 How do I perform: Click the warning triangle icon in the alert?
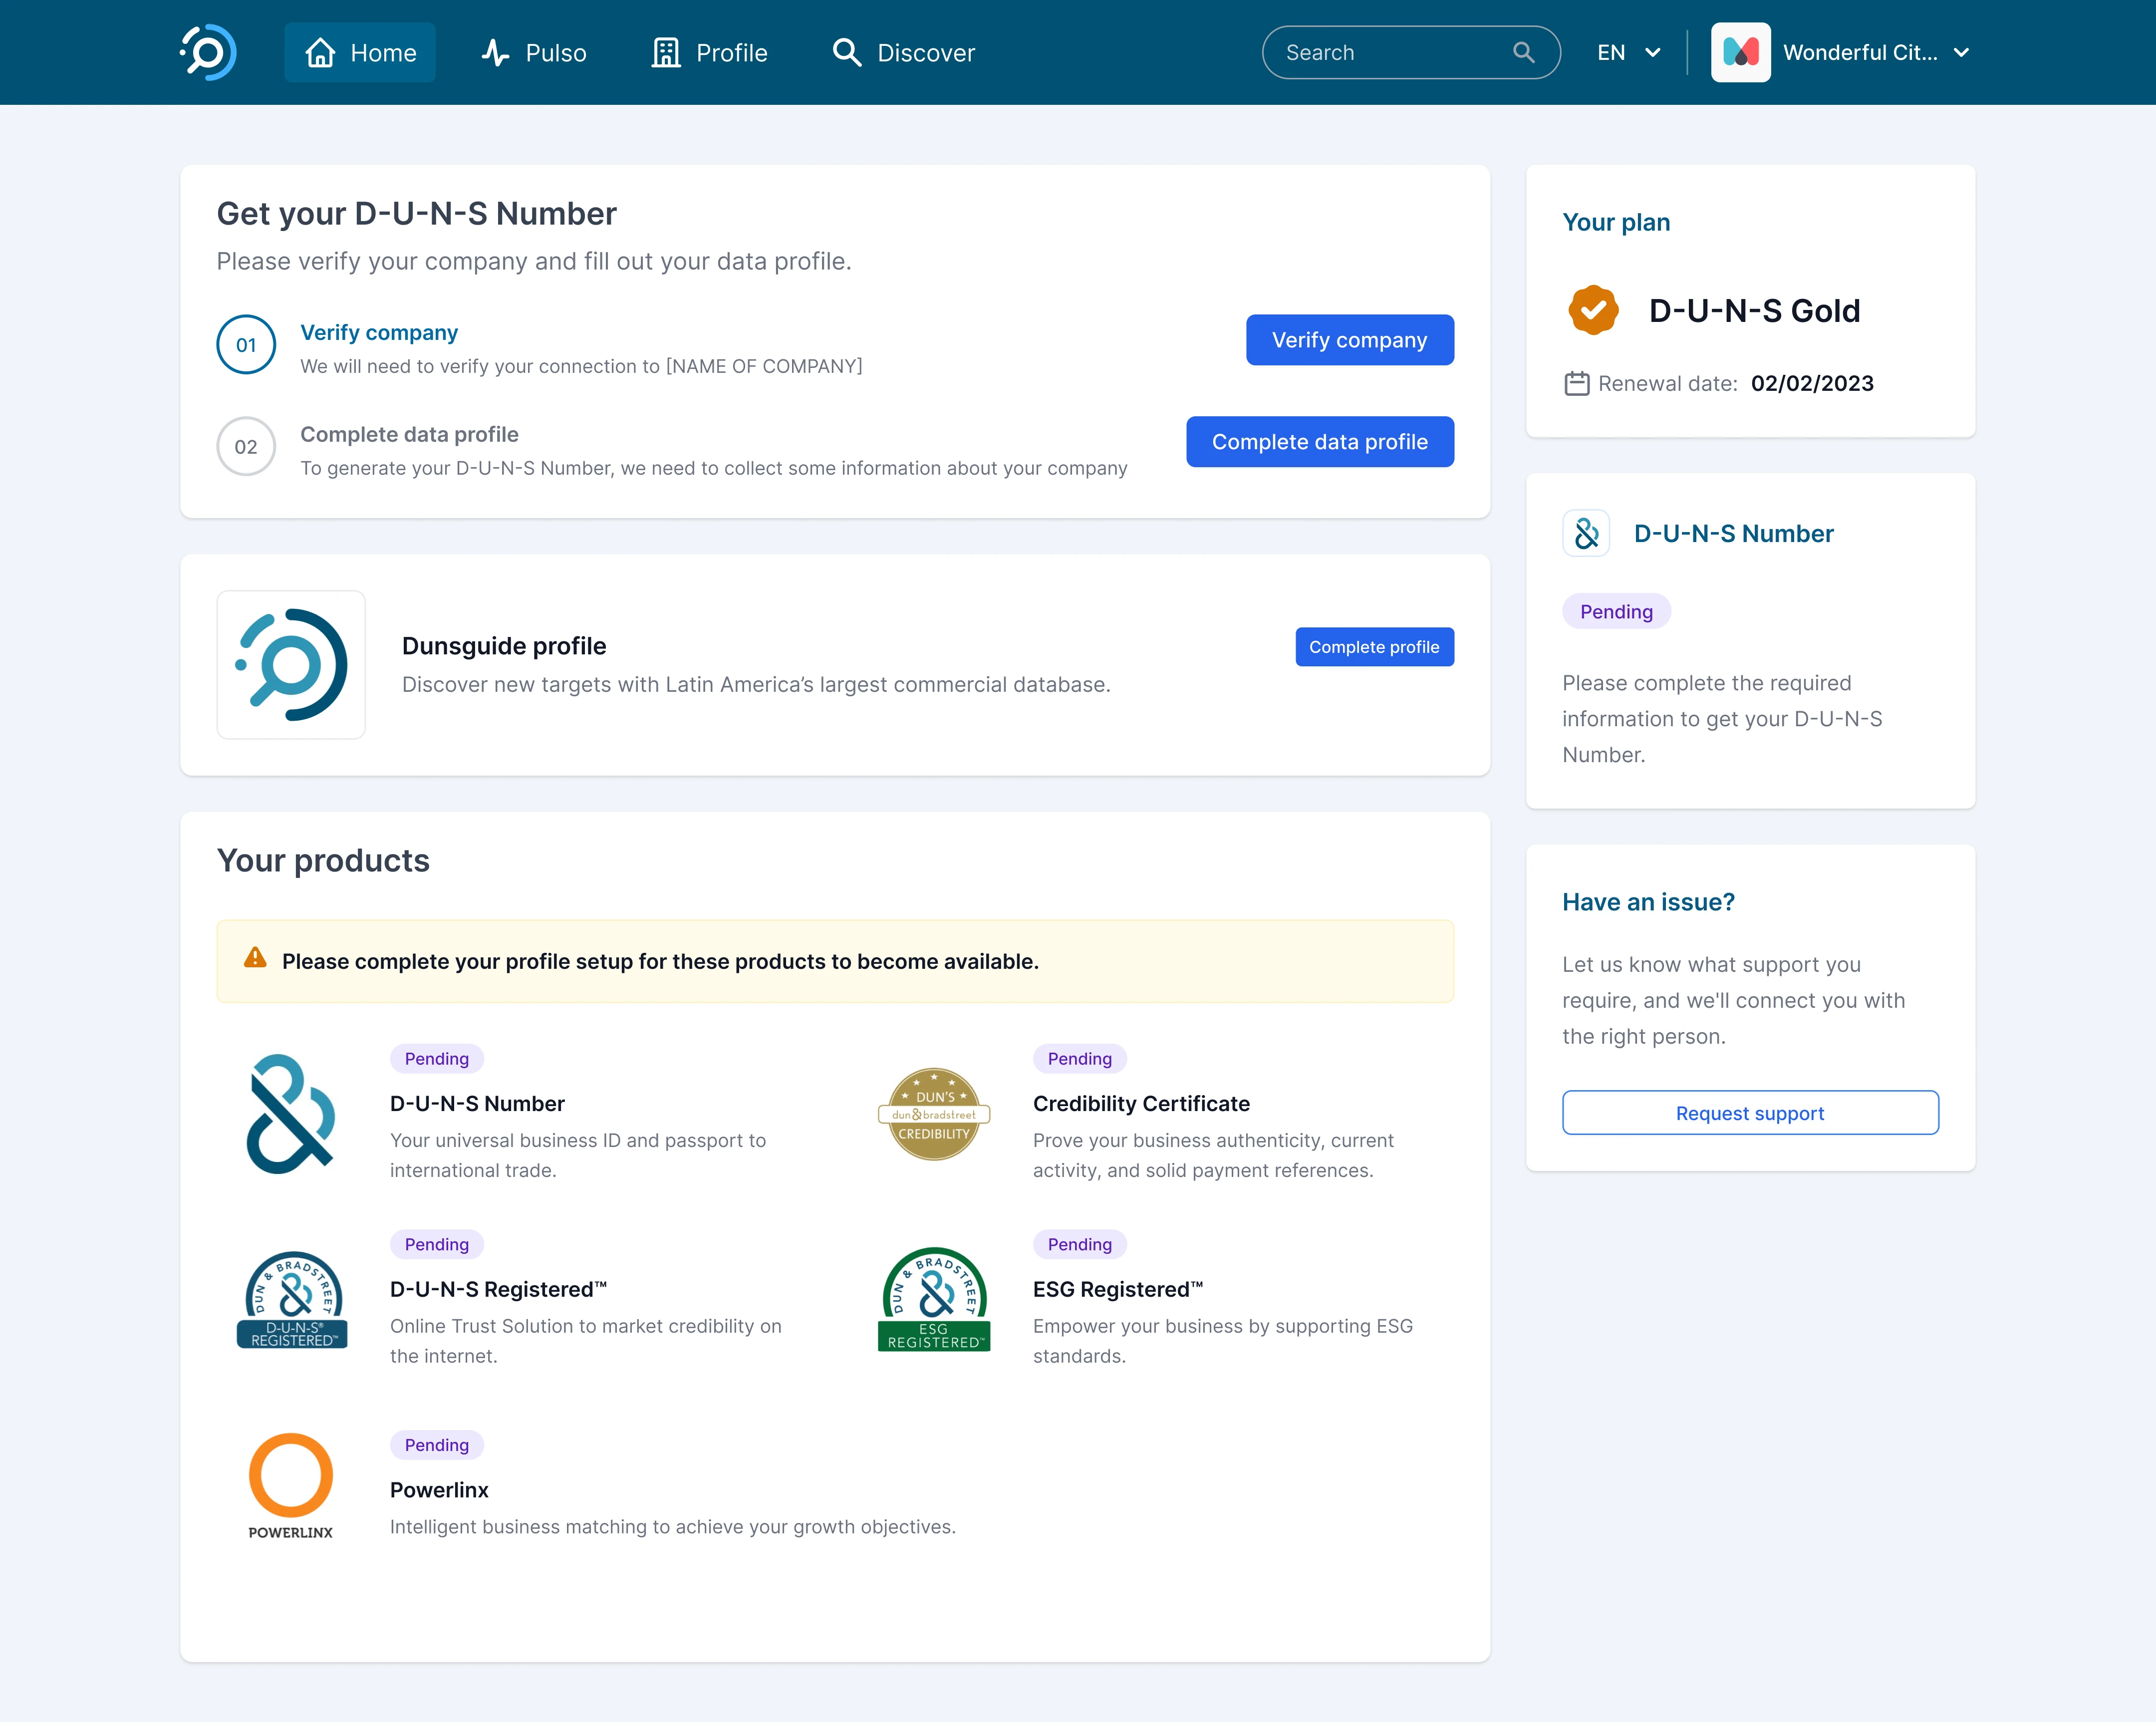(255, 958)
